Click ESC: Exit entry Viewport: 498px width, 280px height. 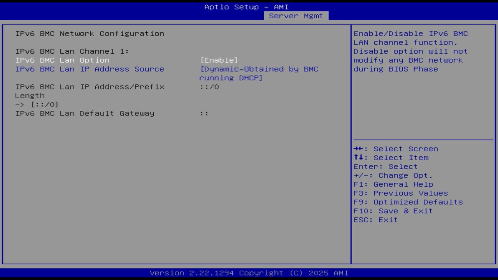point(375,219)
